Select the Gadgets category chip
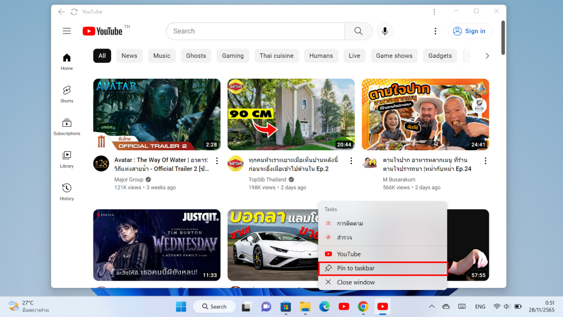 click(x=440, y=56)
